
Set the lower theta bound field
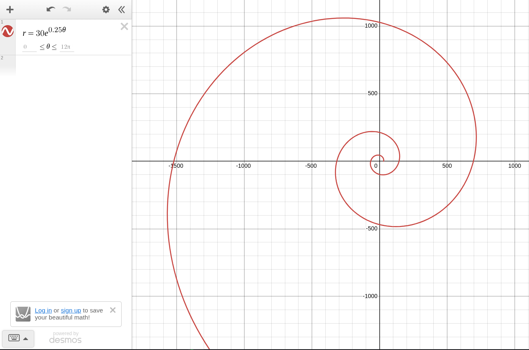(29, 47)
